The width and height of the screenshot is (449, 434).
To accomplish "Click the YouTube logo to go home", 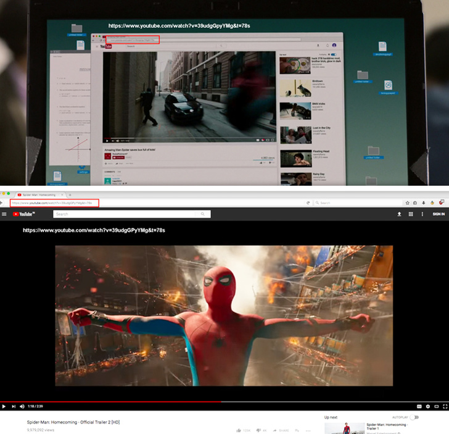I will point(25,214).
